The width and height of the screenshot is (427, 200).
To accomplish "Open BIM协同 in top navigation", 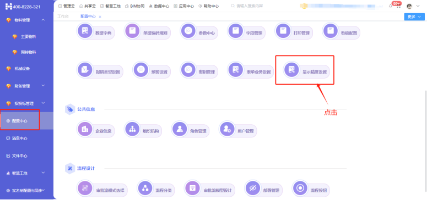I will [x=135, y=6].
